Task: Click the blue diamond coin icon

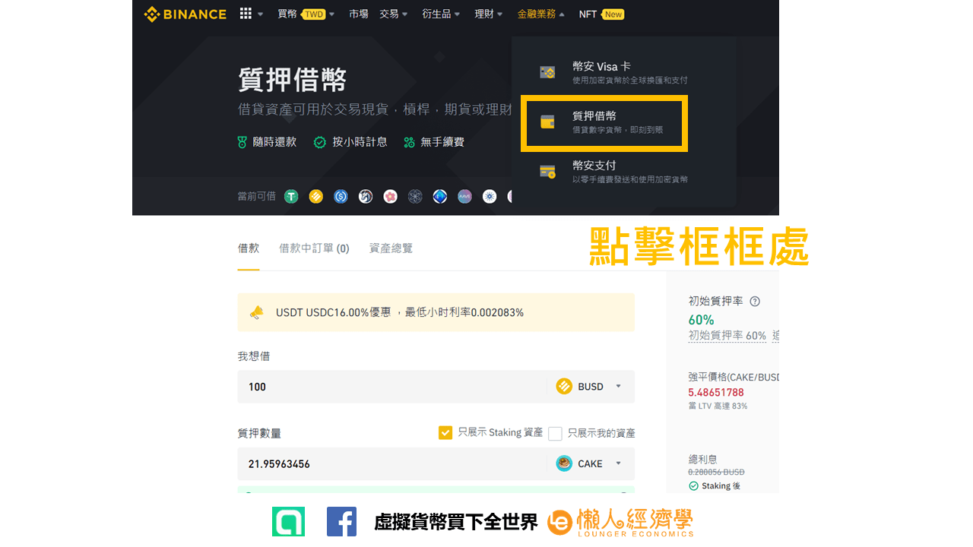Action: click(440, 197)
